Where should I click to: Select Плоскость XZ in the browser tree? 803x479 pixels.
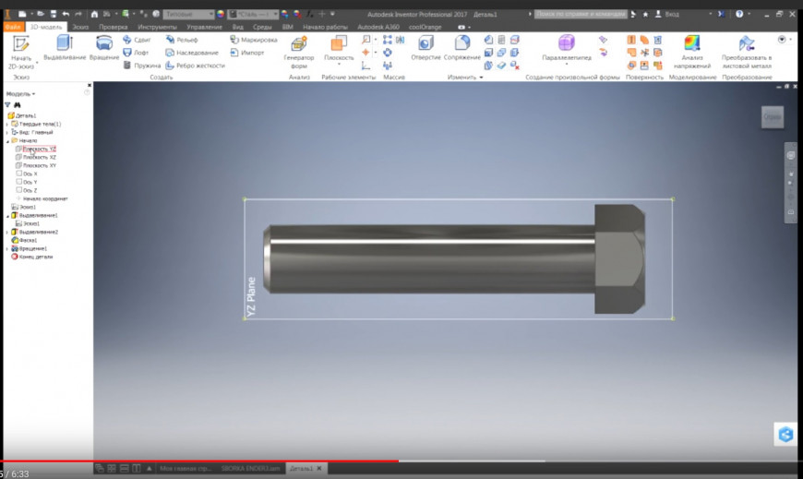39,157
